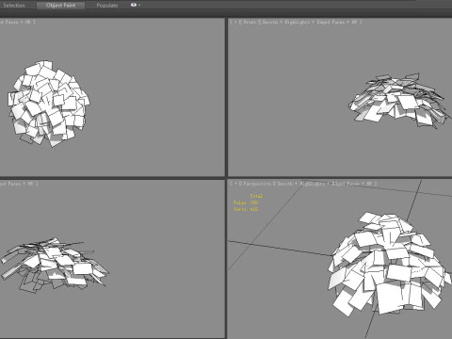452x339 pixels.
Task: Select the leaf pile in Front viewport
Action: tap(399, 101)
